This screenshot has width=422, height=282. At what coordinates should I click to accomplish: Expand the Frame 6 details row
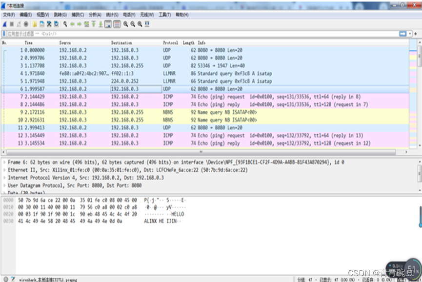point(4,162)
